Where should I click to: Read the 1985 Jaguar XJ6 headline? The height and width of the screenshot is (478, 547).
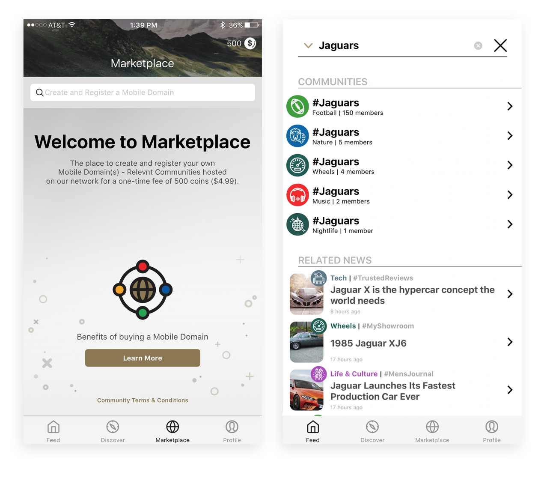point(369,343)
